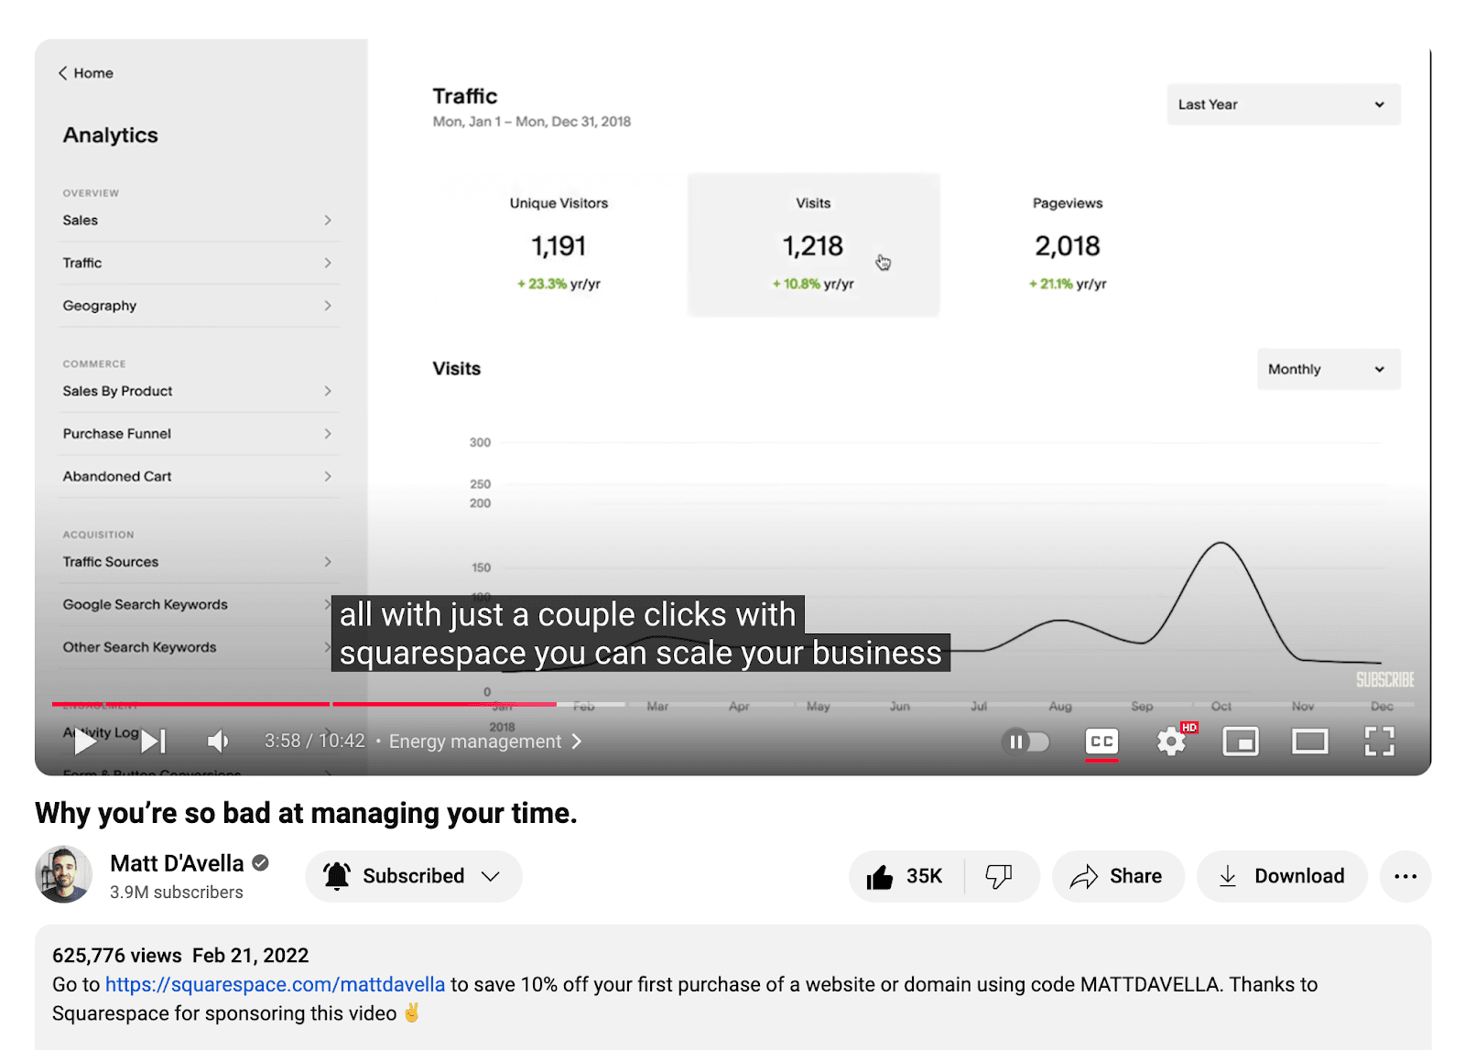Viewport: 1465px width, 1050px height.
Task: Open video settings gear icon
Action: [1171, 741]
